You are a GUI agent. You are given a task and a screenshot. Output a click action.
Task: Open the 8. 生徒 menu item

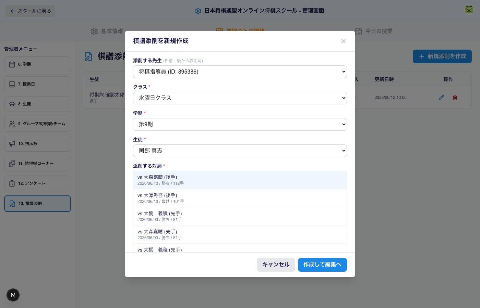tap(37, 104)
